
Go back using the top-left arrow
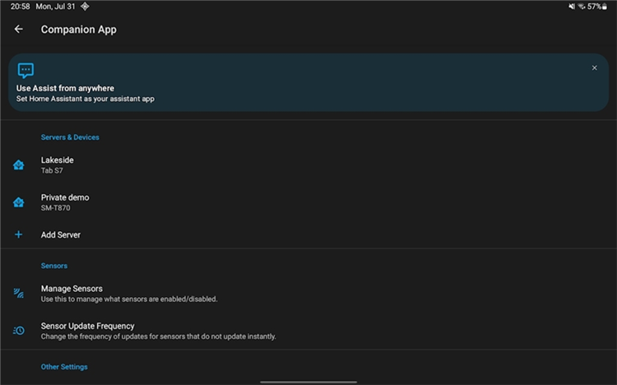[19, 30]
